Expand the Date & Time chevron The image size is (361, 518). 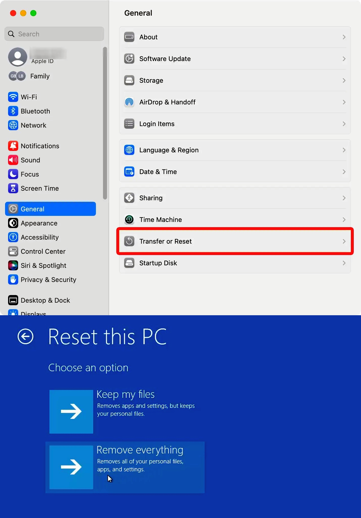344,172
